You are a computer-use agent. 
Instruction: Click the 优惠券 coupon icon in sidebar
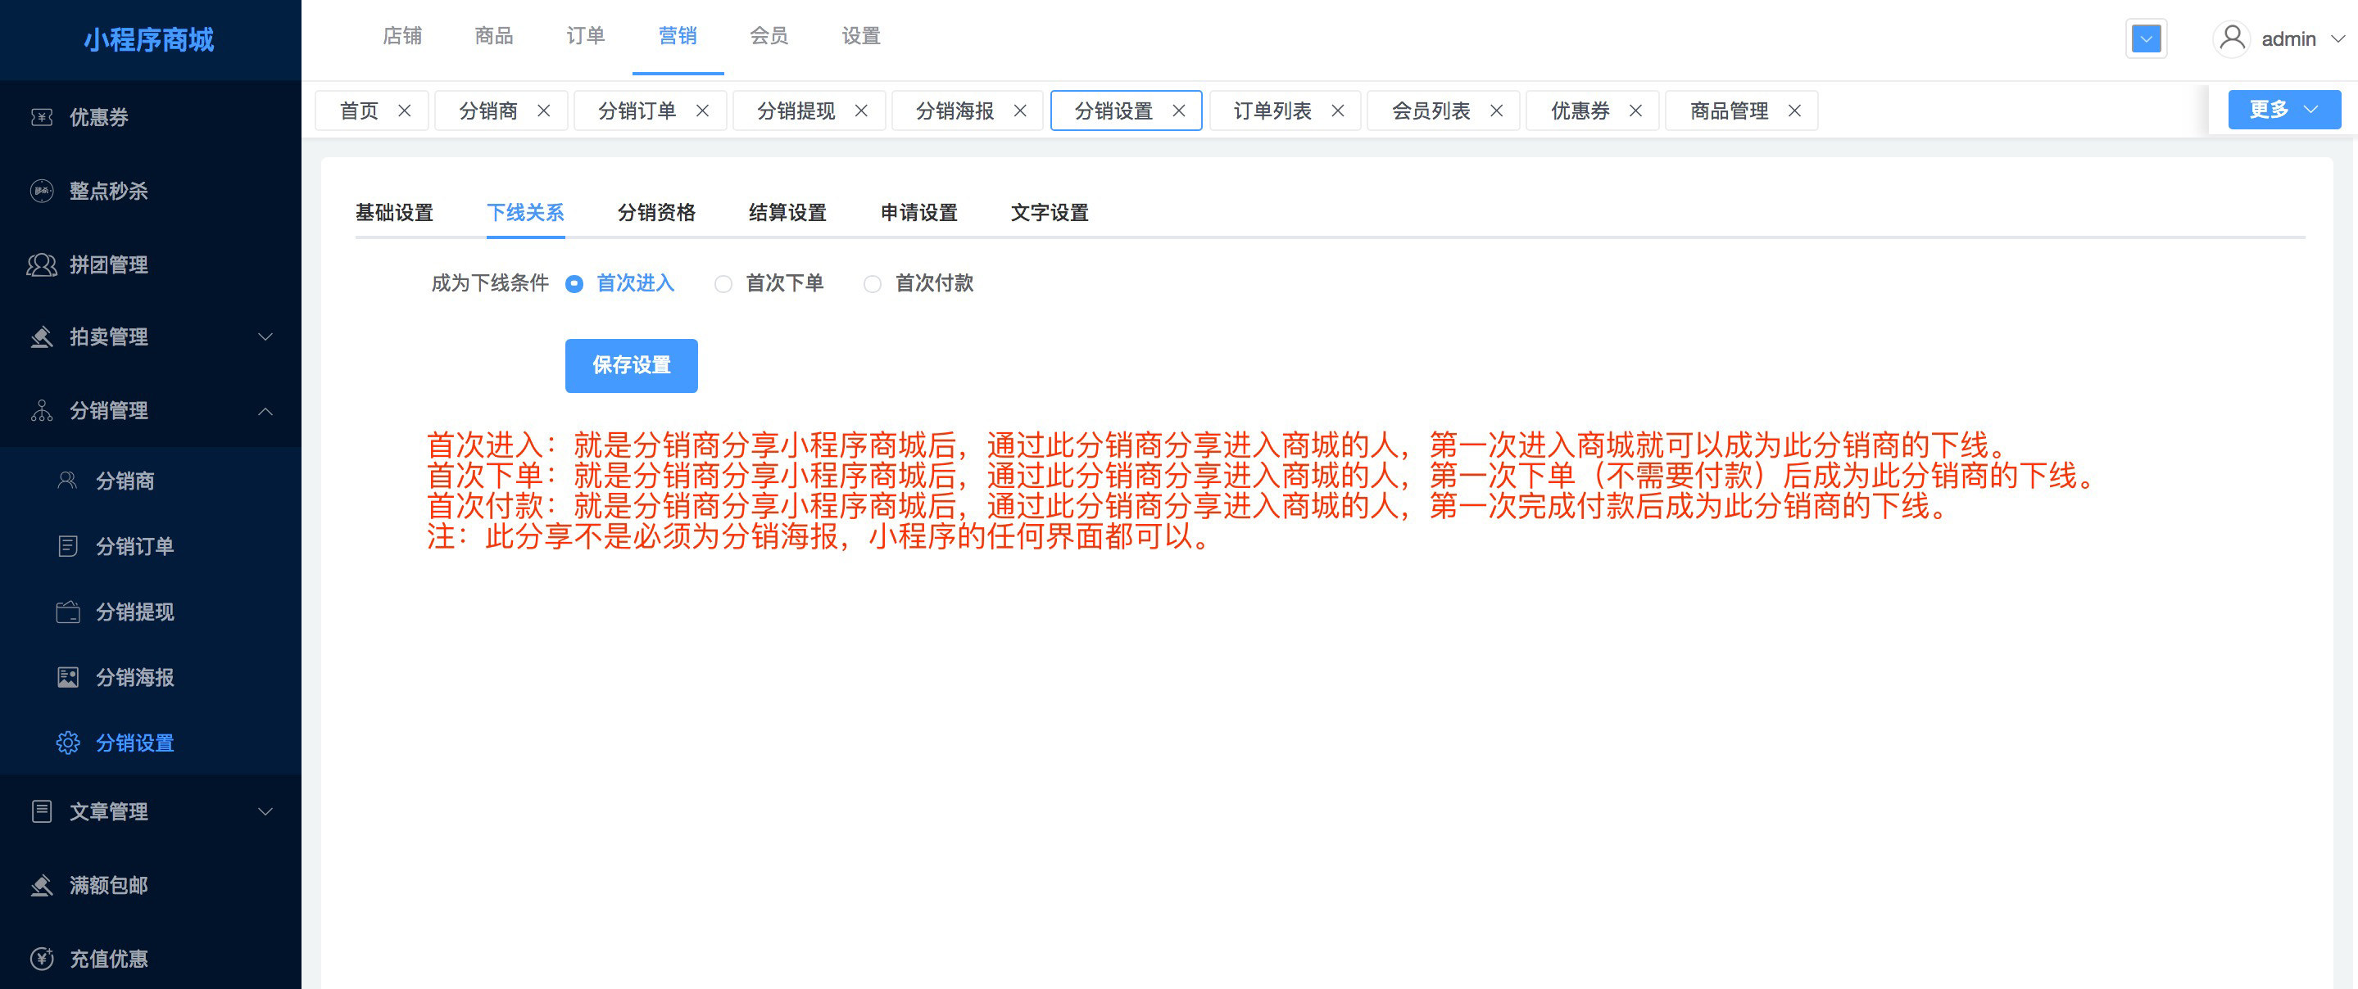(42, 117)
